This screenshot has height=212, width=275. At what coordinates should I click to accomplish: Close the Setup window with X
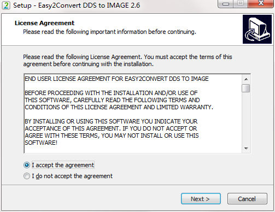point(261,3)
